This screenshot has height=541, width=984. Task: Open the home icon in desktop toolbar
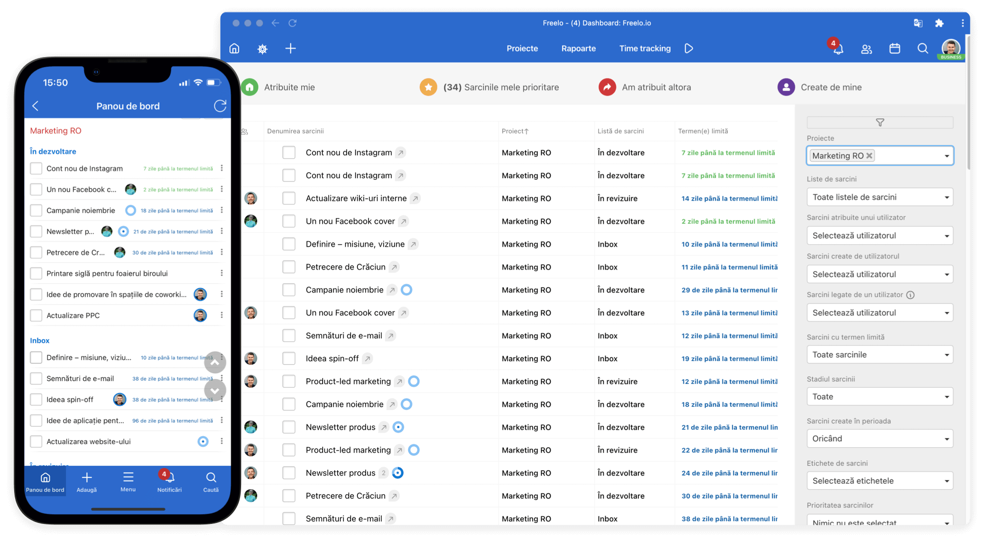[x=234, y=48]
